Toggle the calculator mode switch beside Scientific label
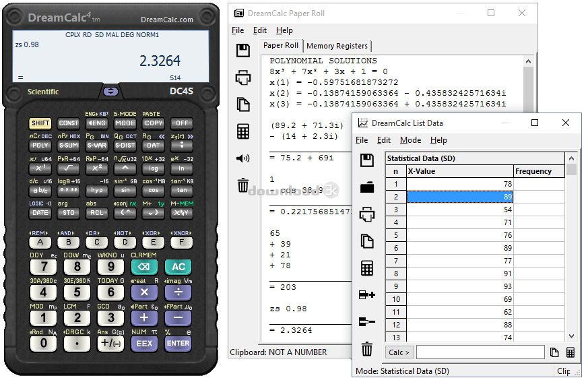Image resolution: width=588 pixels, height=380 pixels. [110, 92]
